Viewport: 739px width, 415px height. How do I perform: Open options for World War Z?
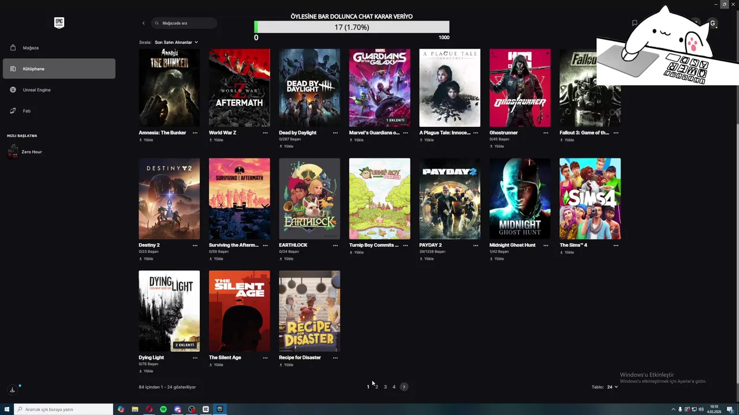pos(265,133)
